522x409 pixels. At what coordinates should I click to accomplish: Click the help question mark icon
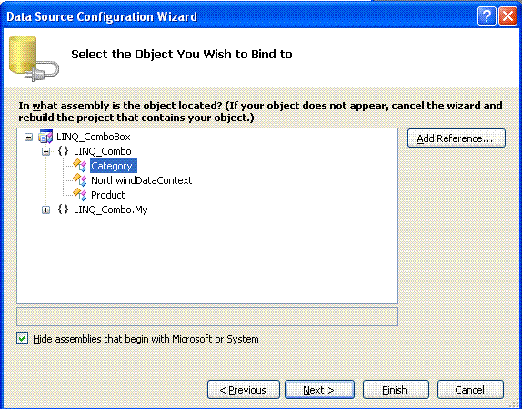487,16
